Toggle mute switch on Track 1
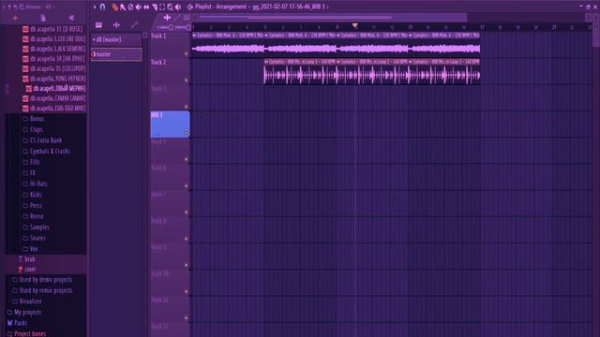This screenshot has width=600, height=337. point(187,54)
